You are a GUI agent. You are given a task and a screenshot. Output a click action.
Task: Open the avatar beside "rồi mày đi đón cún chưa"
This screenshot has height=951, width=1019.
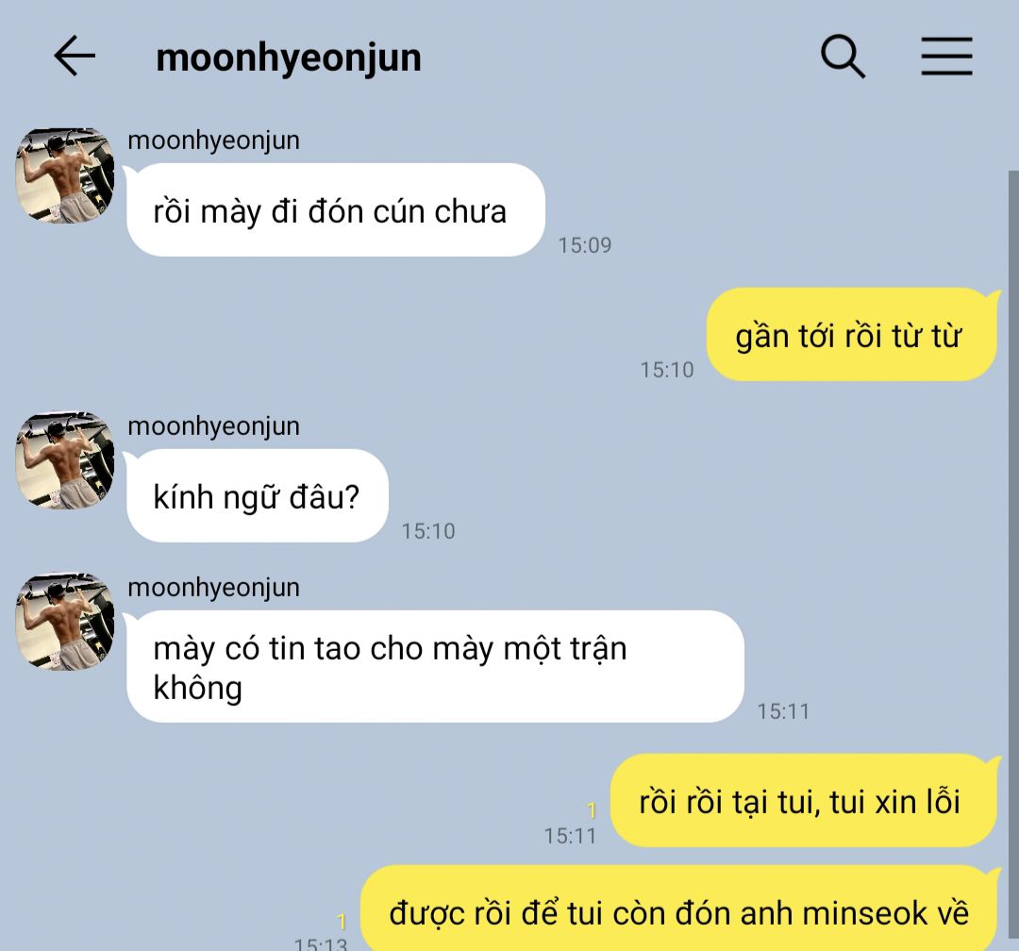pyautogui.click(x=65, y=175)
